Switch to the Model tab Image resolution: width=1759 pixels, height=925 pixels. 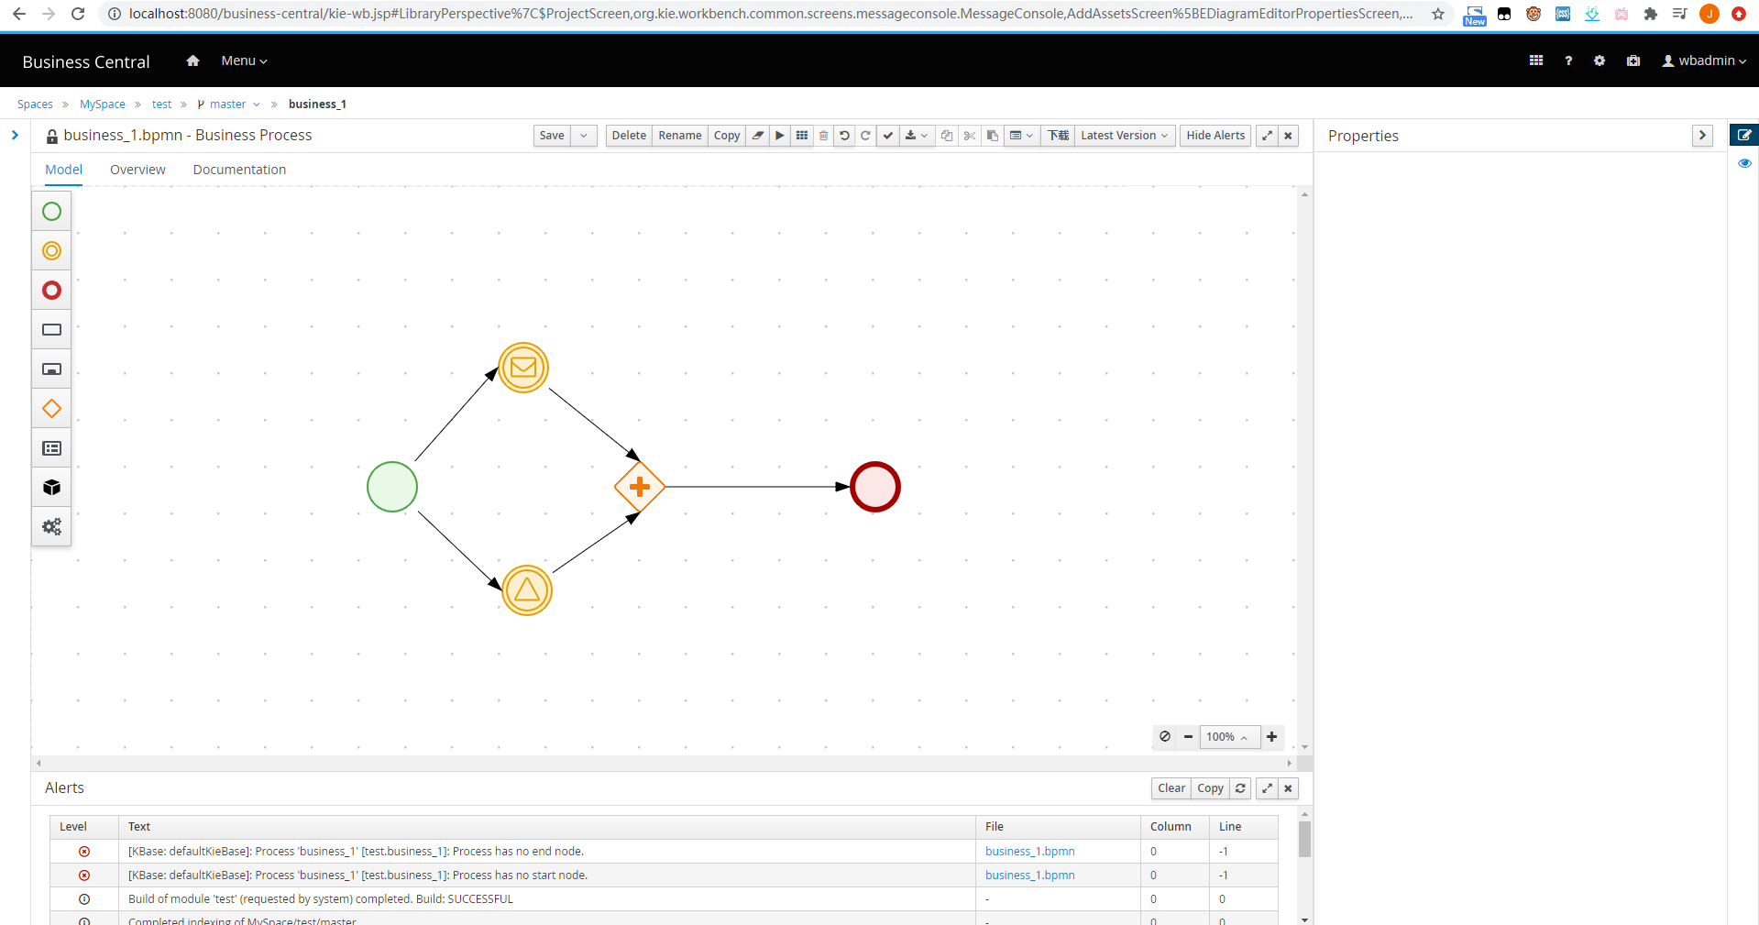tap(64, 170)
